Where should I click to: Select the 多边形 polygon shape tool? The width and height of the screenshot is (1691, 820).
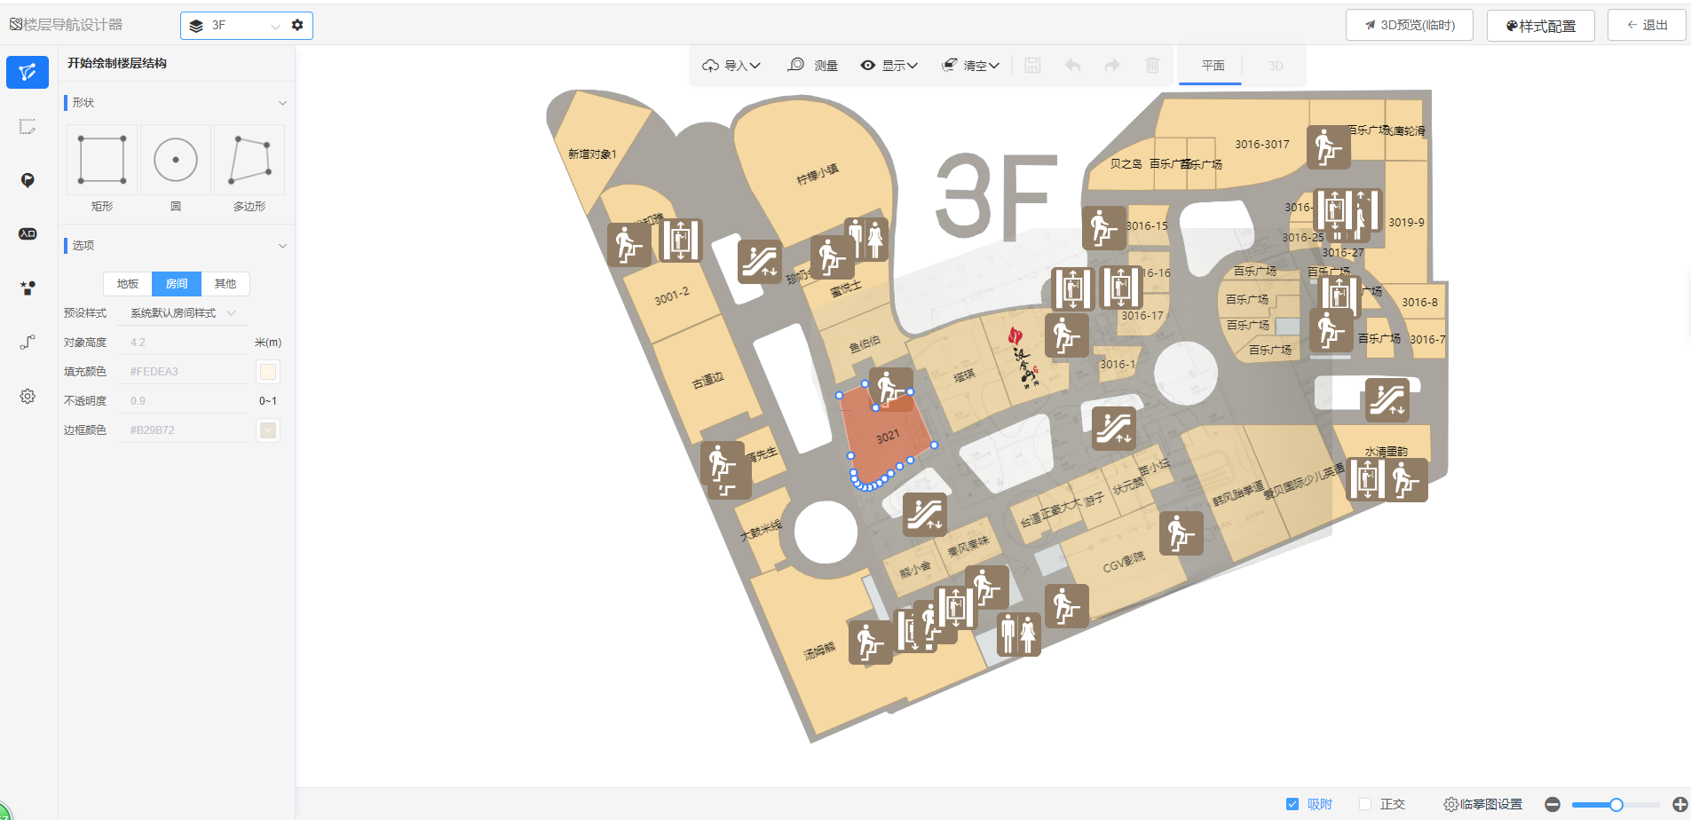249,161
